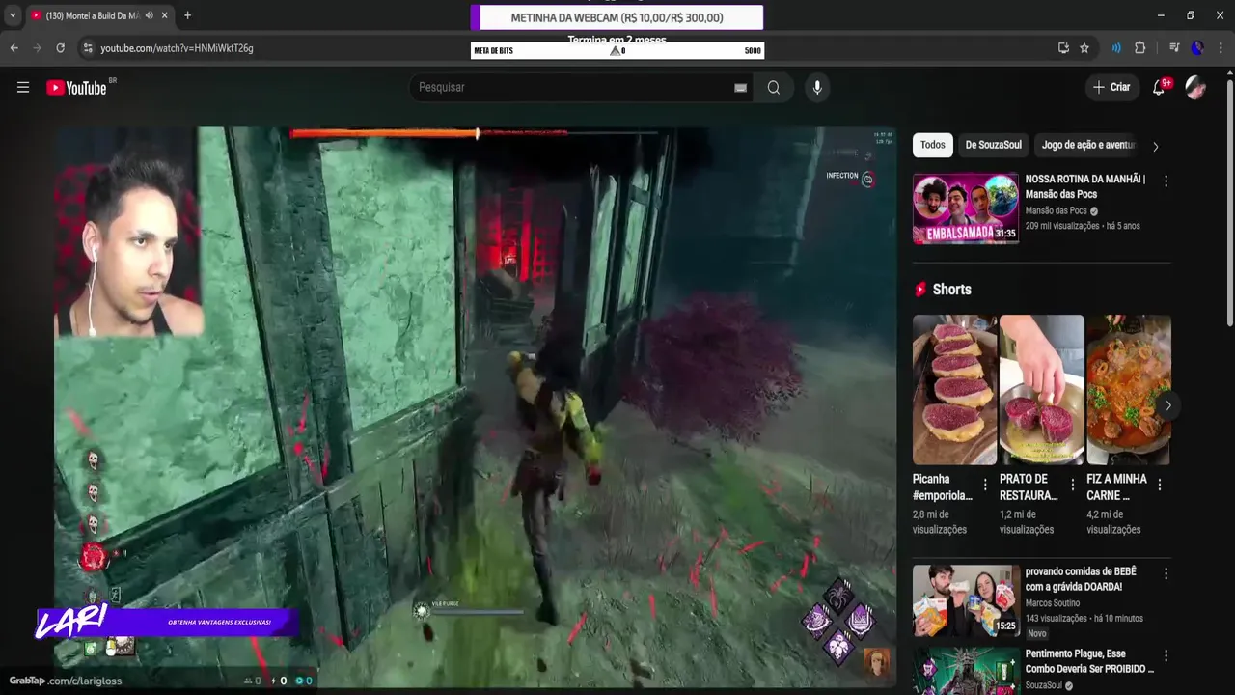Screen dimensions: 1235x695
Task: Open a new browser tab
Action: pos(187,15)
